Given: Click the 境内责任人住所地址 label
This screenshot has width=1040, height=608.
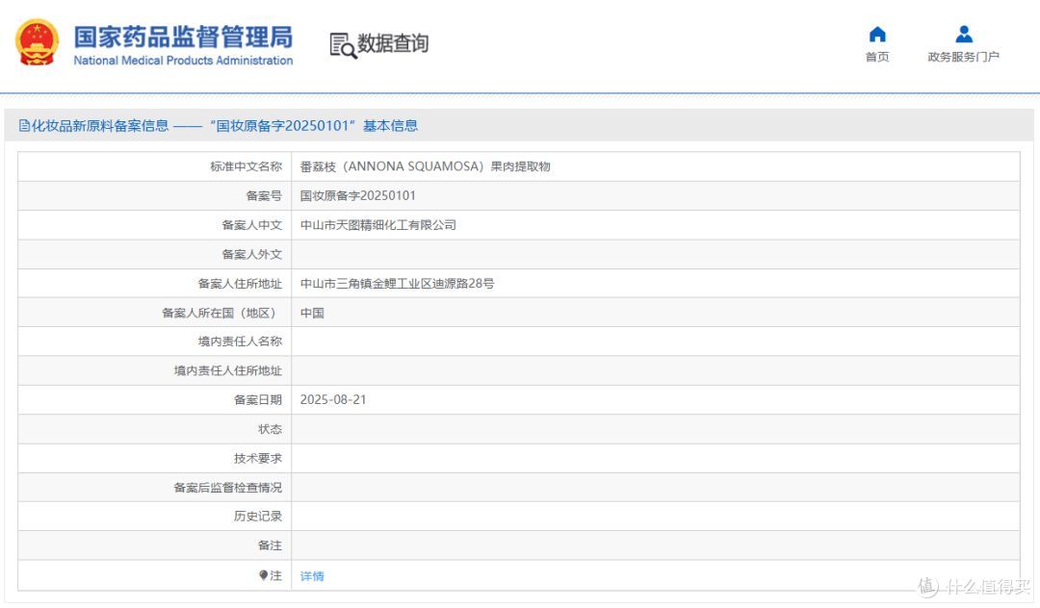Looking at the screenshot, I should pos(228,371).
